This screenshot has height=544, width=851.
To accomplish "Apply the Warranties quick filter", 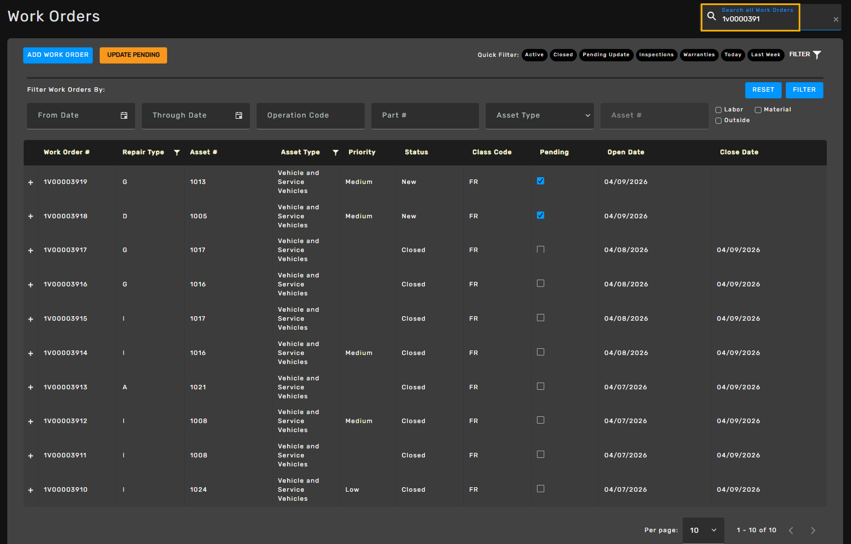I will pos(699,55).
